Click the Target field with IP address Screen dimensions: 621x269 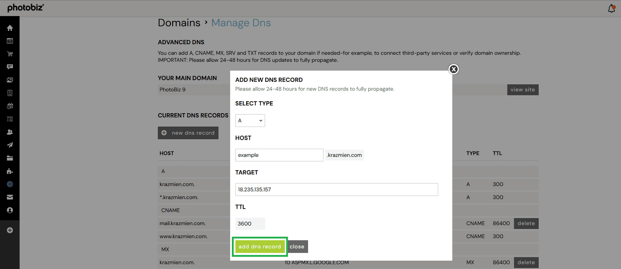click(x=337, y=189)
